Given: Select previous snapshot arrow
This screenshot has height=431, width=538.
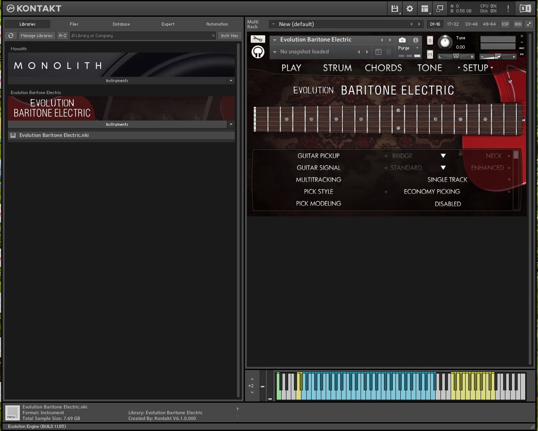Looking at the screenshot, I should [x=359, y=52].
